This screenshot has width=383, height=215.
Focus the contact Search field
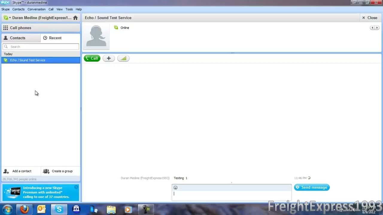coord(41,47)
